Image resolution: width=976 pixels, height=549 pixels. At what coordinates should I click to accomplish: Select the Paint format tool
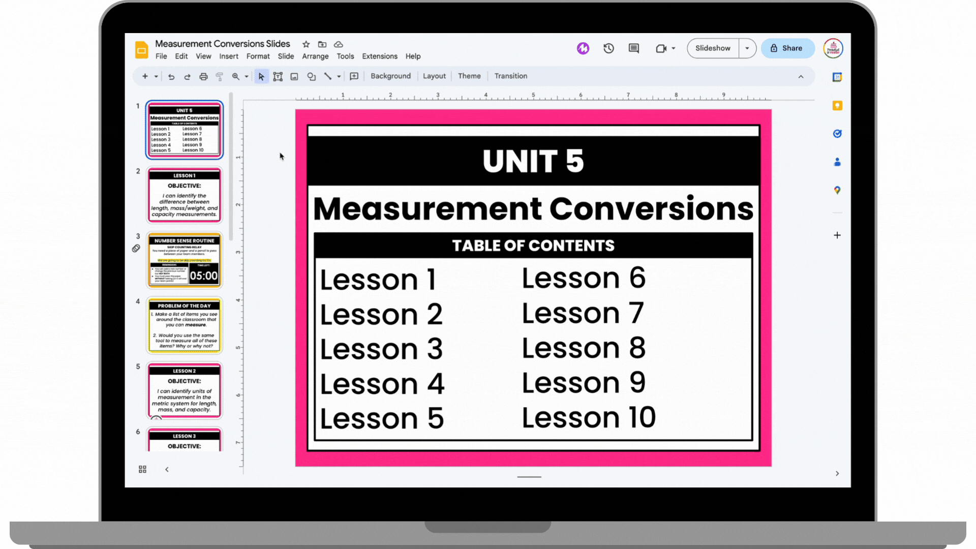(x=220, y=77)
